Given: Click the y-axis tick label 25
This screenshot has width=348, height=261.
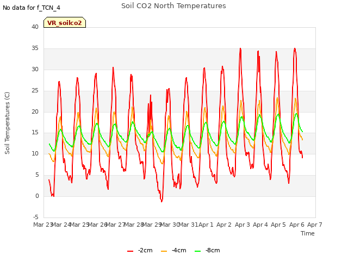Looking at the screenshot, I should (x=35, y=91).
